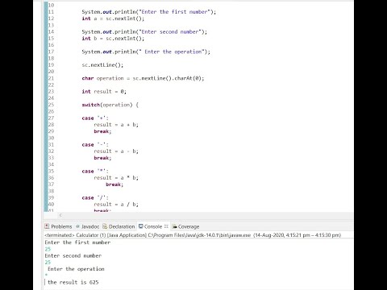Image resolution: width=387 pixels, height=290 pixels.
Task: Click the 'switch(operation) {' line
Action: 110,105
